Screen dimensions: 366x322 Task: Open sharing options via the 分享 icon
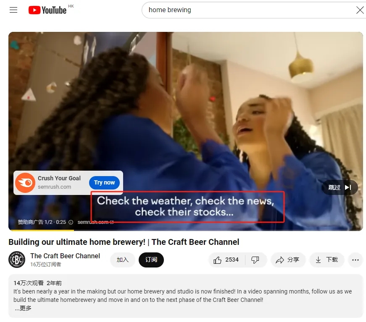point(288,260)
